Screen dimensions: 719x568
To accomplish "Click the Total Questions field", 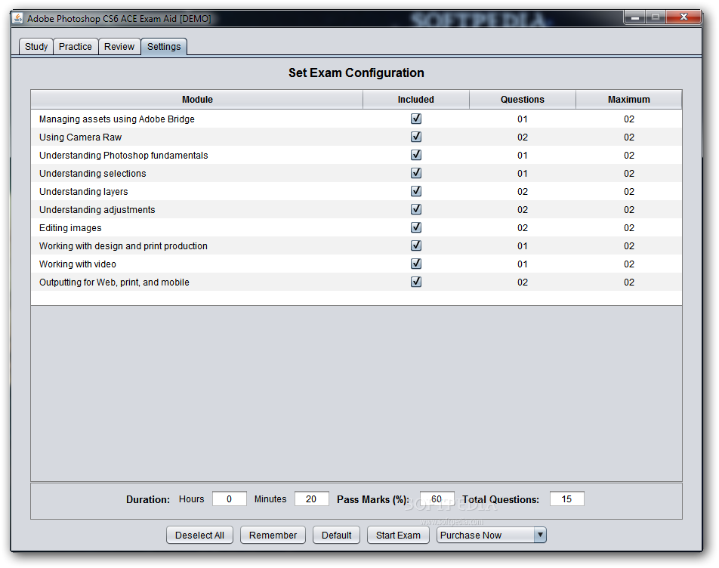I will [566, 499].
